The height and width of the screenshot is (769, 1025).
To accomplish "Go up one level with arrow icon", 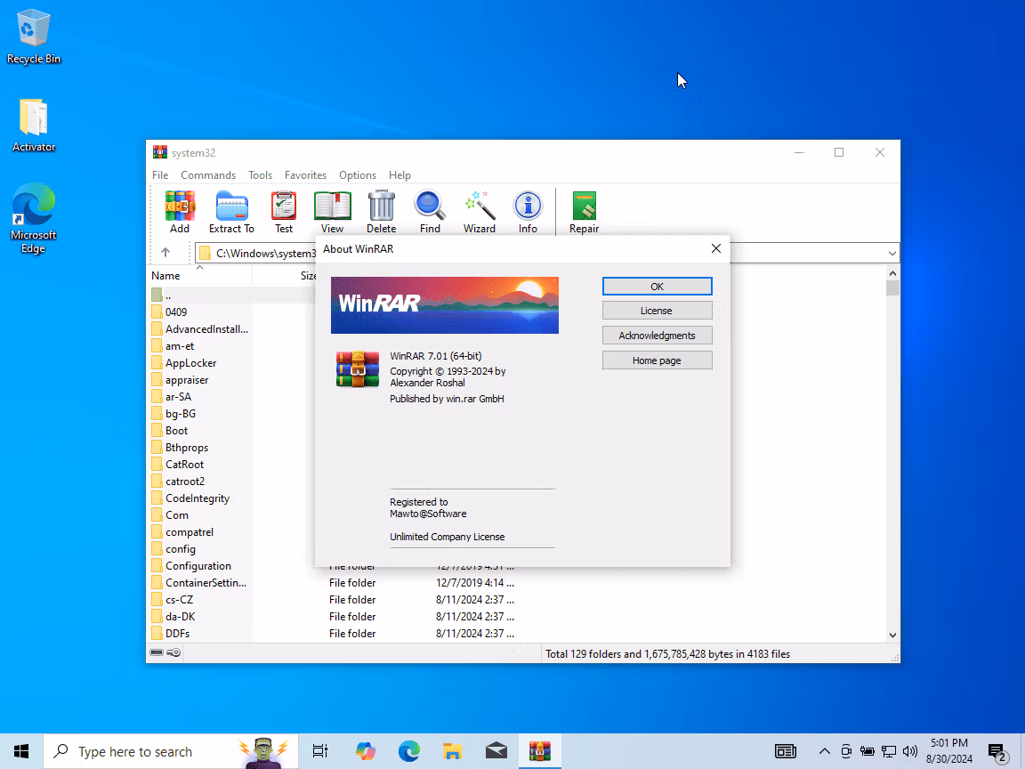I will pos(165,253).
